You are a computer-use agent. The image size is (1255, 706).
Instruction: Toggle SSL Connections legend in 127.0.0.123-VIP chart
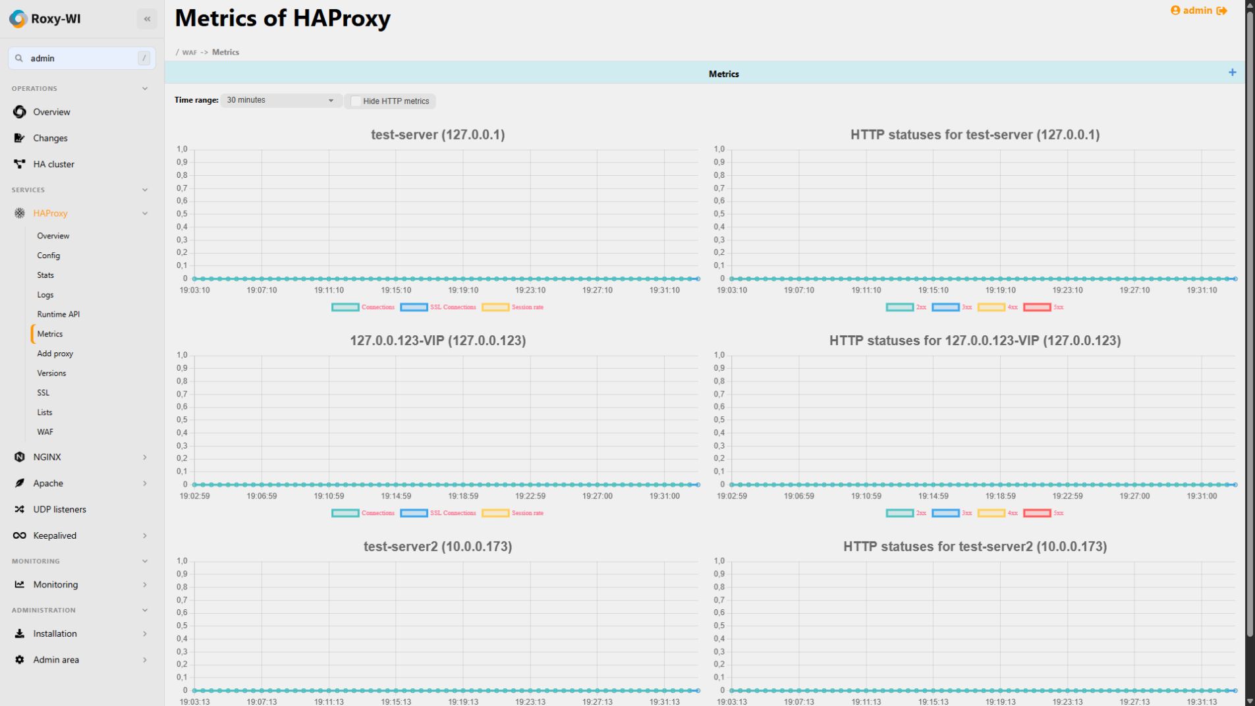[438, 513]
